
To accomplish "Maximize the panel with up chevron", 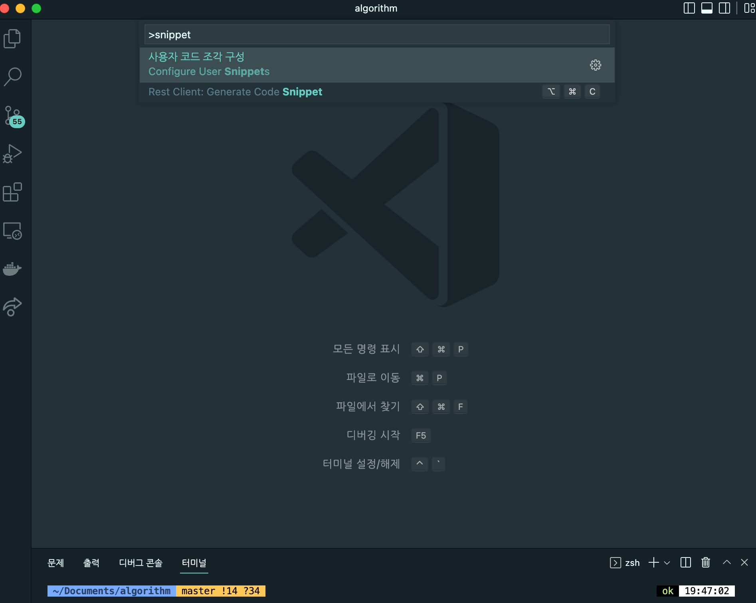I will 727,562.
